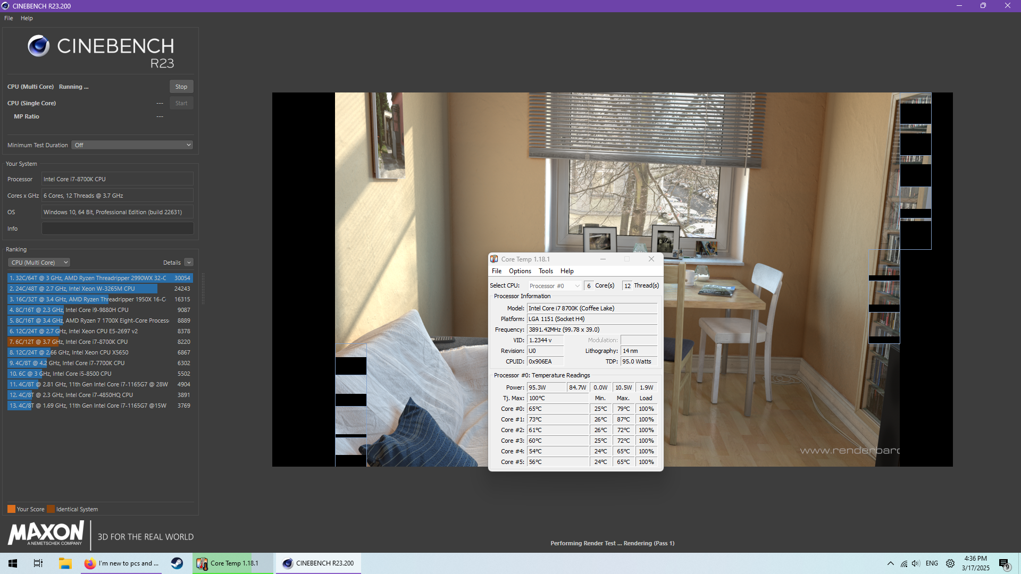Click the Cores x GHz field

click(118, 196)
